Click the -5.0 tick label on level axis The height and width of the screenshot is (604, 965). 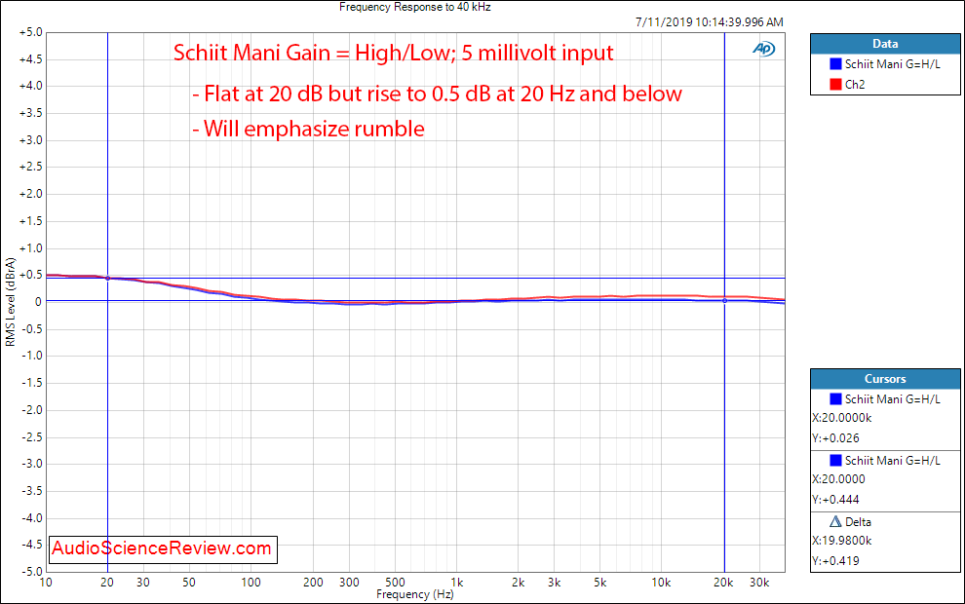tap(31, 572)
